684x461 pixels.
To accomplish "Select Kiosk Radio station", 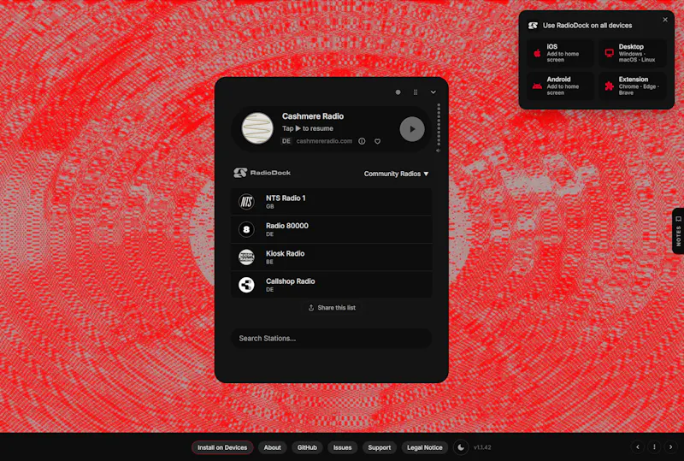I will click(x=332, y=257).
